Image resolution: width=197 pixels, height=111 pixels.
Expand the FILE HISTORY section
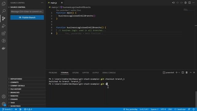coord(27,89)
